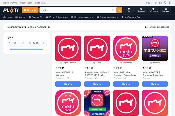
Task: Open the Чат chat icon
Action: (129, 10)
